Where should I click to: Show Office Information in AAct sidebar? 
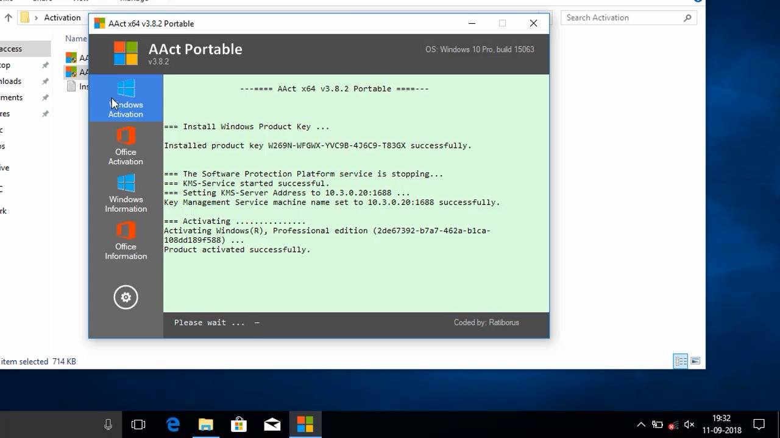[126, 240]
